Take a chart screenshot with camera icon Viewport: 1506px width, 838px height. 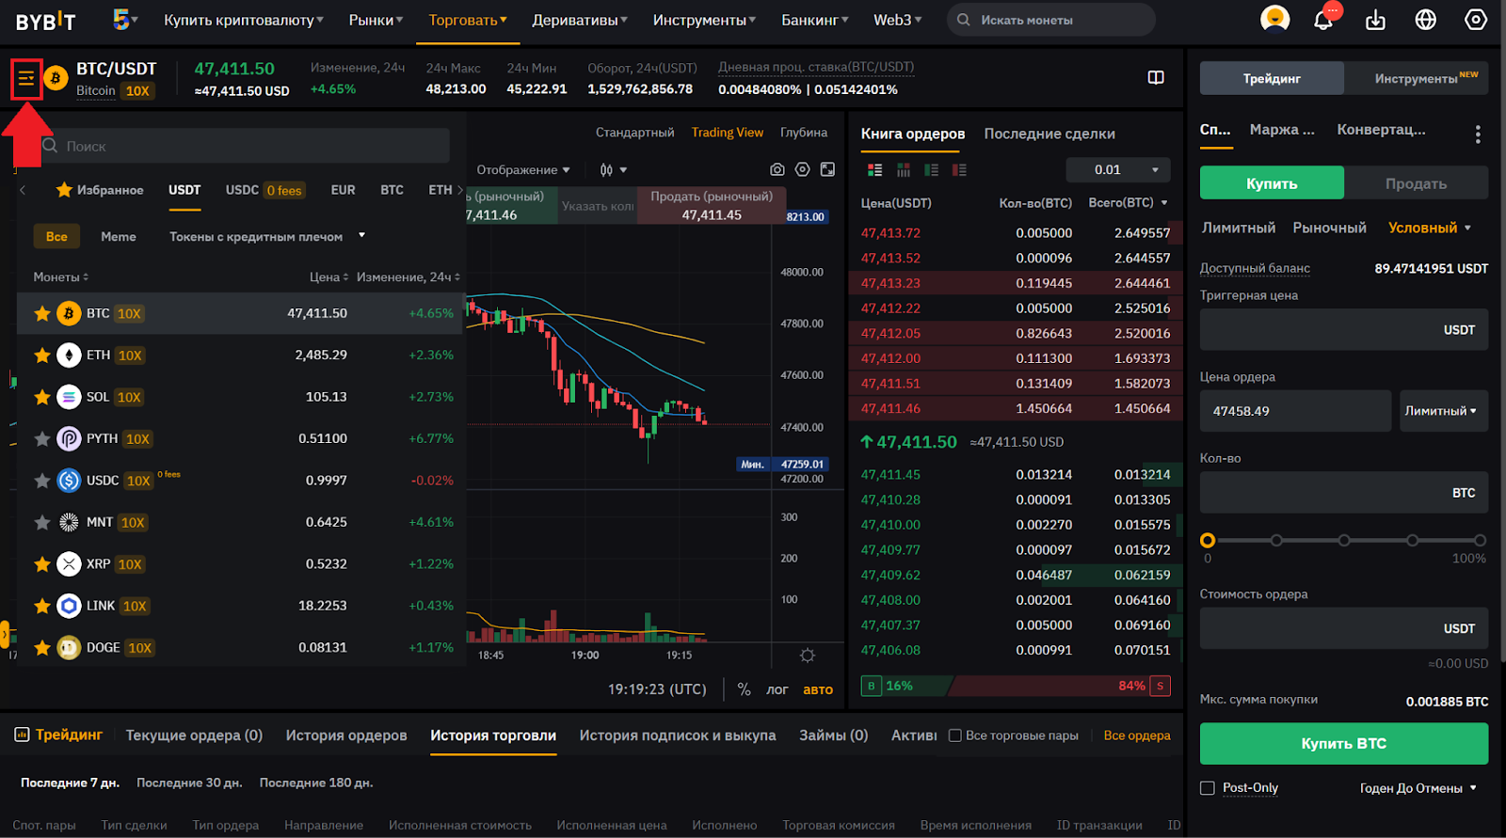point(777,169)
